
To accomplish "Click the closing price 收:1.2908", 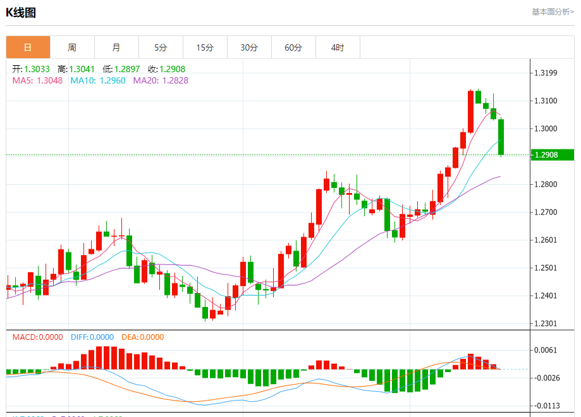I will (166, 69).
